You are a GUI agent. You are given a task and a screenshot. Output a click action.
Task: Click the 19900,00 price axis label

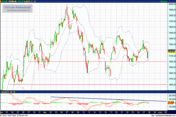coord(172,10)
